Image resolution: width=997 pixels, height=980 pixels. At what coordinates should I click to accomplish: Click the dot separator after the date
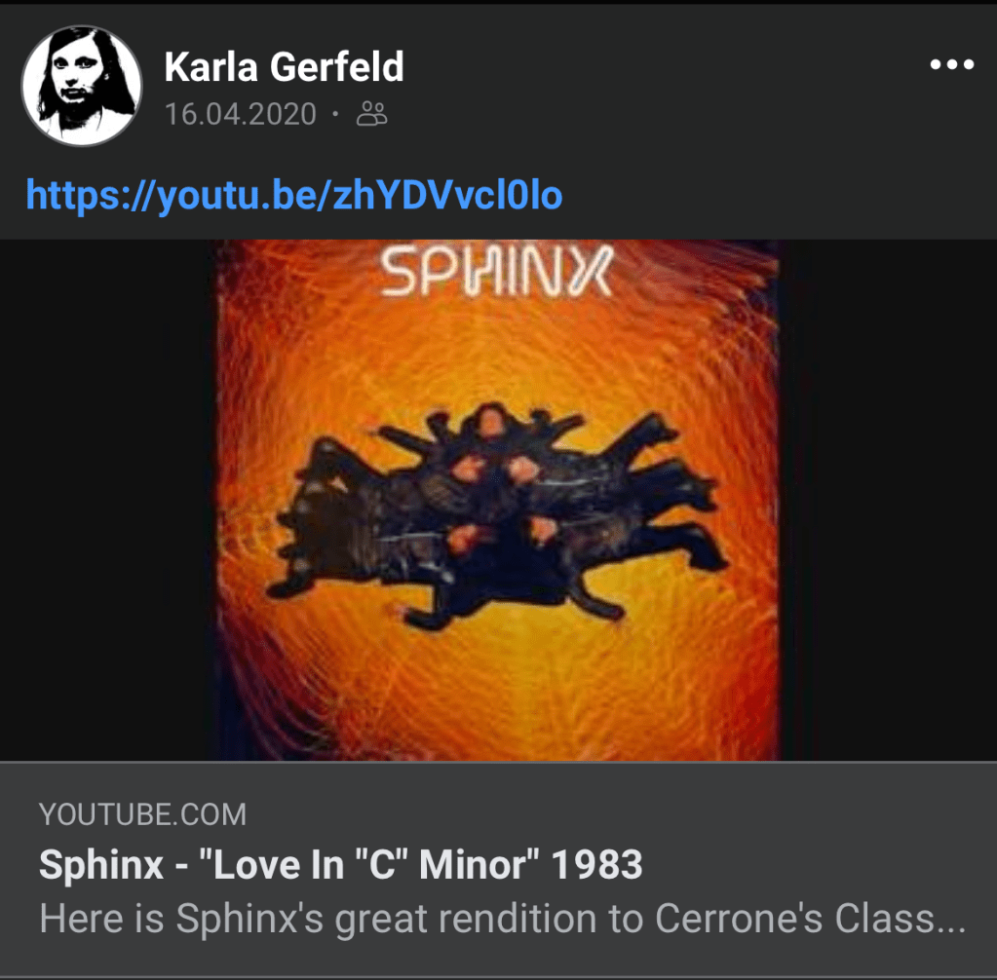pos(335,115)
